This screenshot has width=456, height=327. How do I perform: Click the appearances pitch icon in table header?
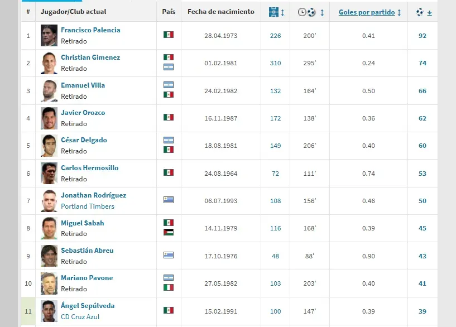(273, 12)
